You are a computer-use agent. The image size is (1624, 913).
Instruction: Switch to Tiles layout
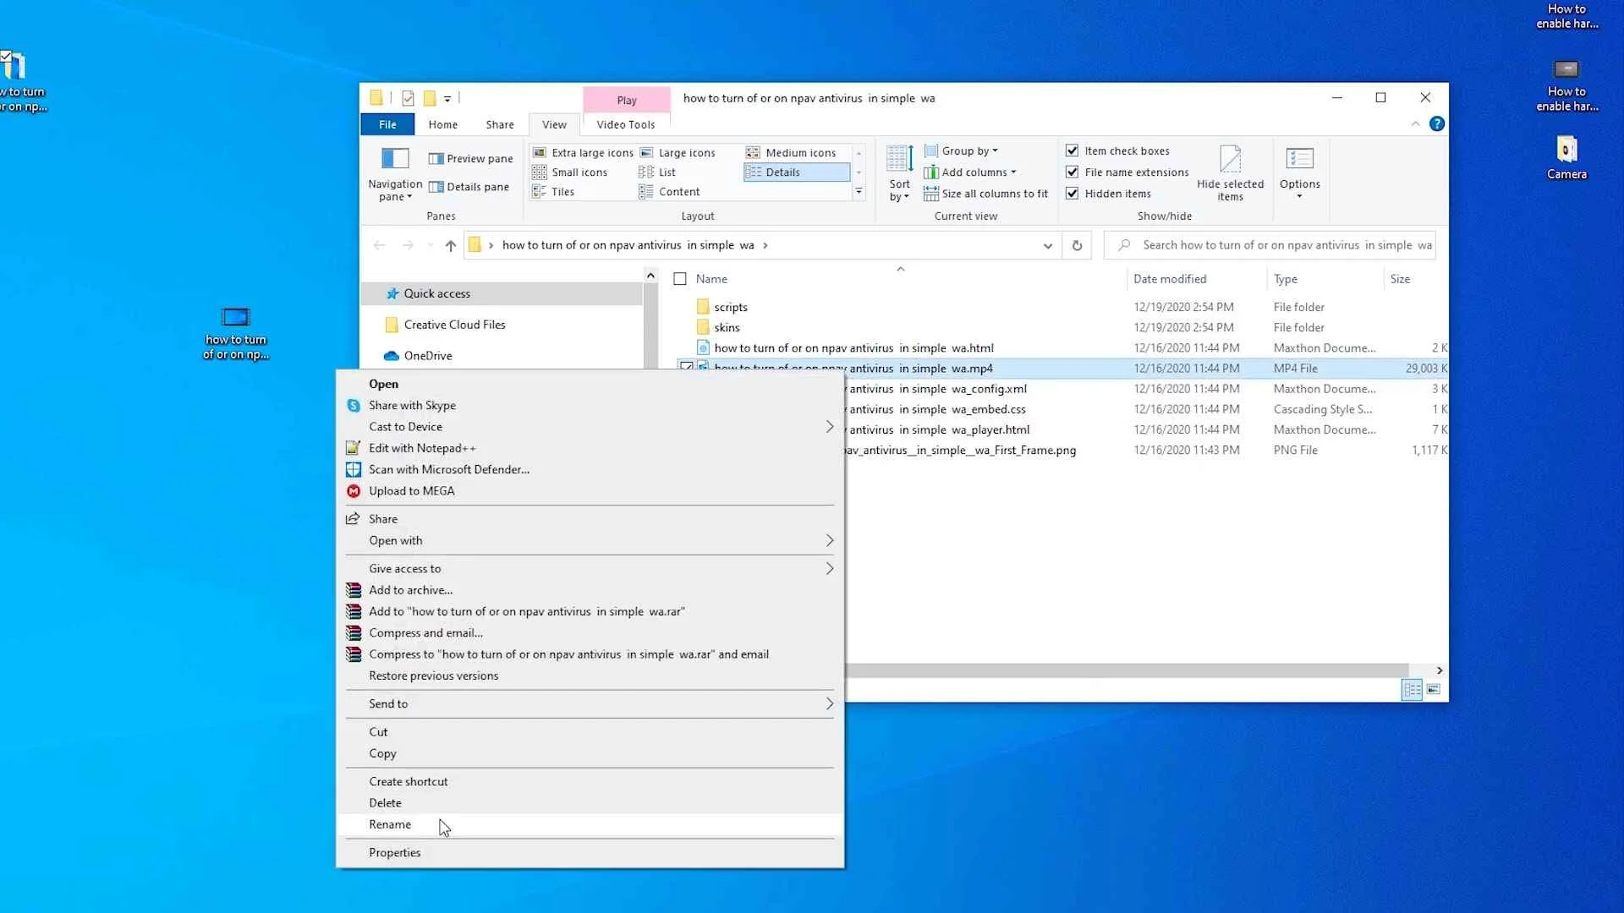(x=553, y=192)
